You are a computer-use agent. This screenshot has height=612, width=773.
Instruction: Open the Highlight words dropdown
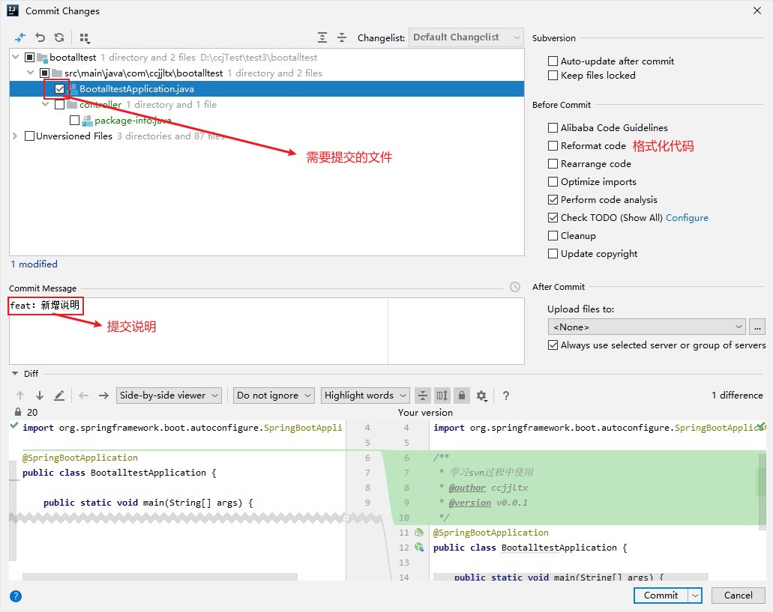coord(366,396)
